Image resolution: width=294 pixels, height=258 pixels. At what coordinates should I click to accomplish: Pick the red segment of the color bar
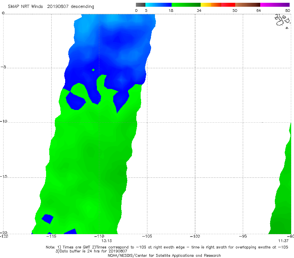click(228, 5)
